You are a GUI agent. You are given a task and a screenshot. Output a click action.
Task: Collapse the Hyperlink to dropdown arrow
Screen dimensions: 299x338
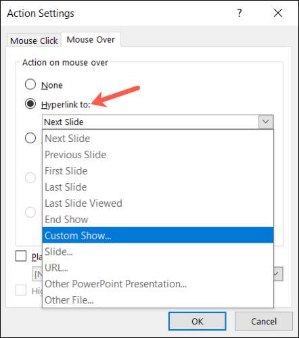tap(266, 122)
